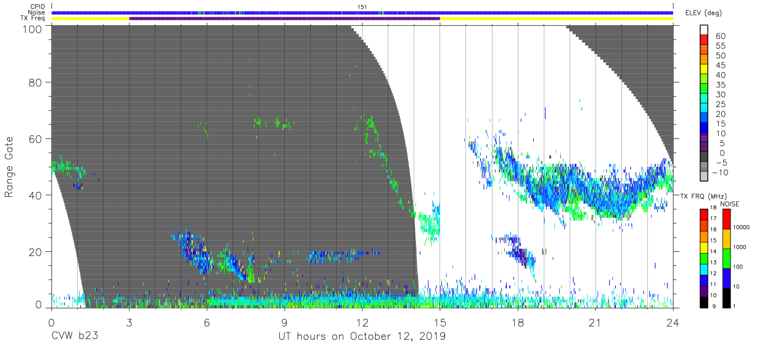This screenshot has width=757, height=349.
Task: Click the x-axis tick label '15'
Action: coord(440,323)
